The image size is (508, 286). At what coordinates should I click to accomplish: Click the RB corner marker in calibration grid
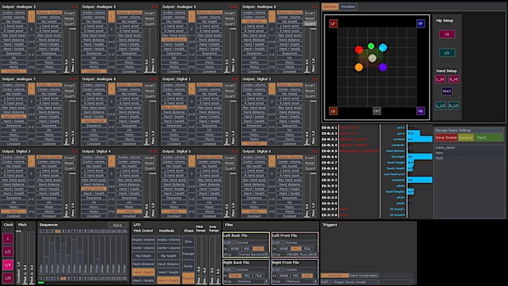click(421, 111)
